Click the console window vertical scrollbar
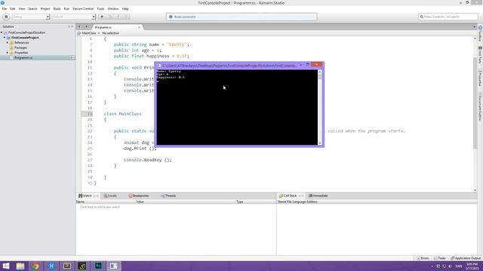 (320, 108)
